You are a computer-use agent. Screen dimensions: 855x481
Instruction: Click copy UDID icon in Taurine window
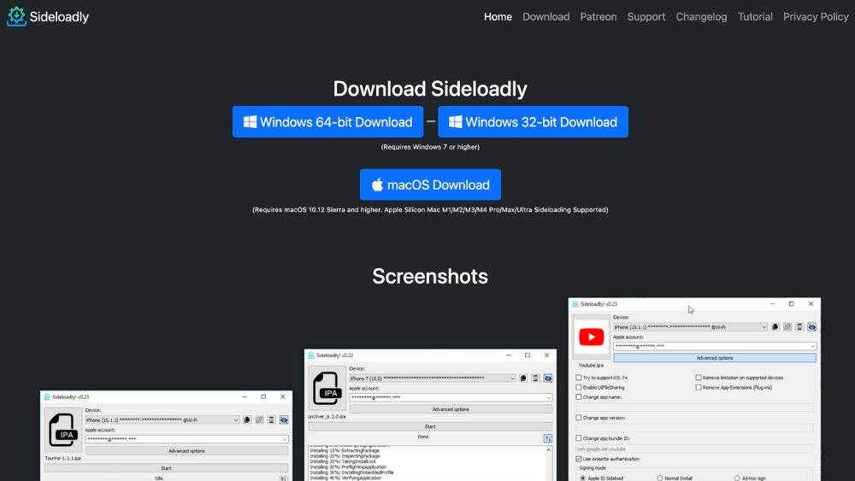pos(247,420)
